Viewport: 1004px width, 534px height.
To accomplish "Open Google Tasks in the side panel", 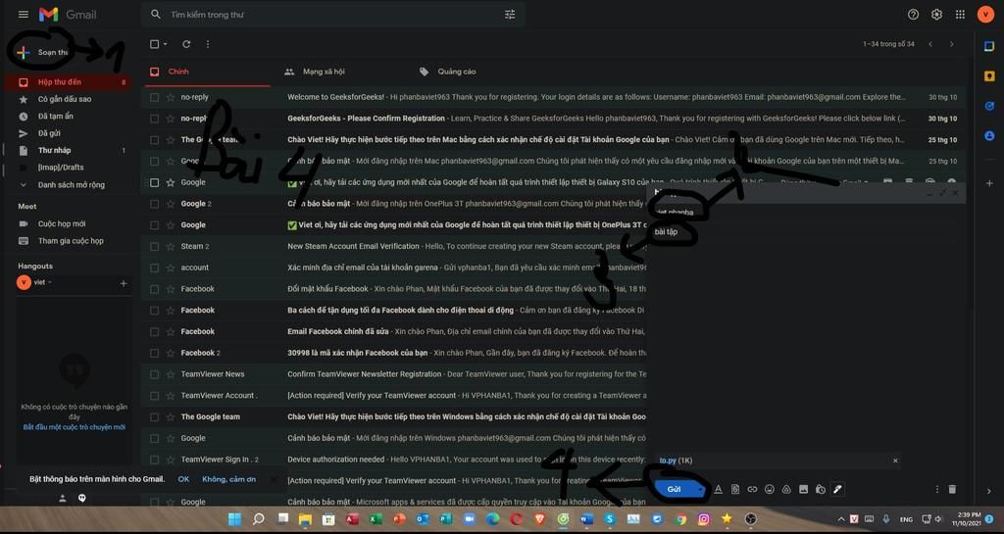I will click(989, 106).
